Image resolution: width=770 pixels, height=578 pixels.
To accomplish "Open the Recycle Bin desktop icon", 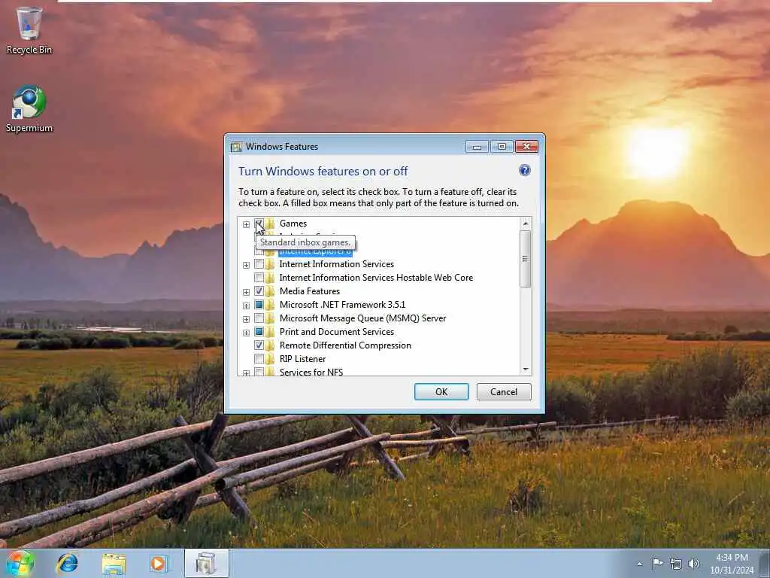I will pos(29,30).
